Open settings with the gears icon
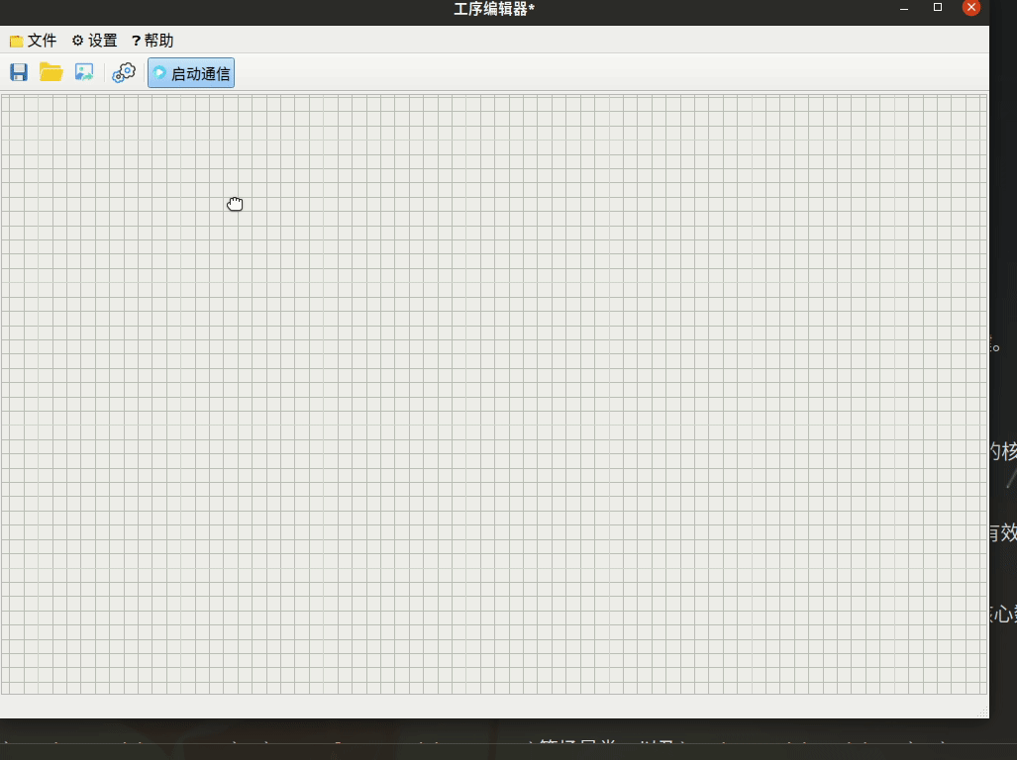Viewport: 1017px width, 760px height. tap(124, 72)
